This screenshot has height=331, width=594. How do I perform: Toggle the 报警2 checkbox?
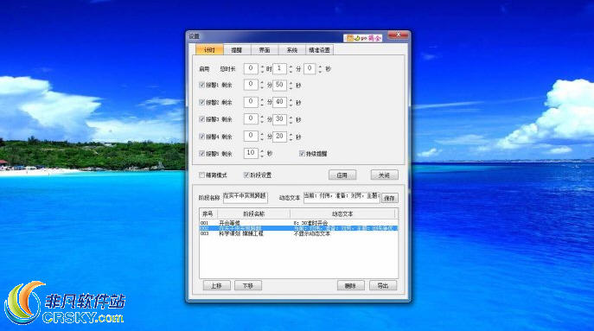point(202,102)
